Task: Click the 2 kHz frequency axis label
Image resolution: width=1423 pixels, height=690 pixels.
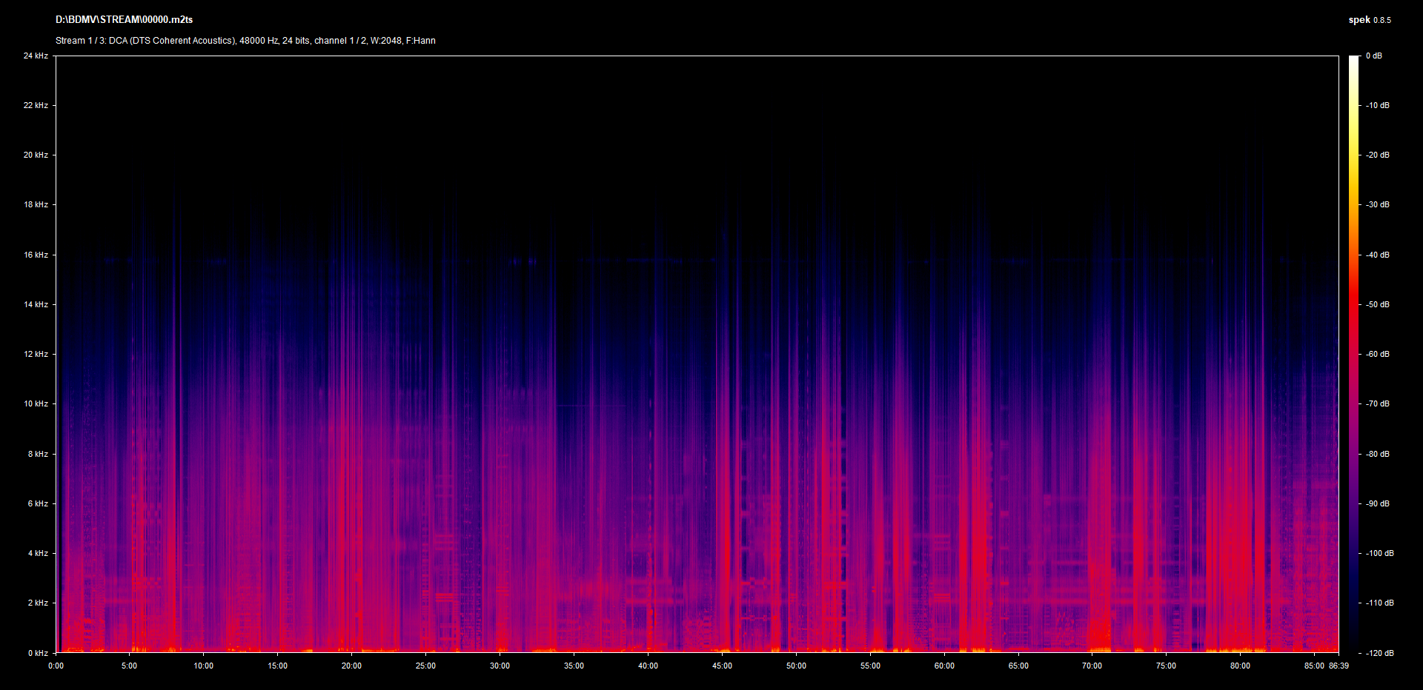Action: point(38,603)
